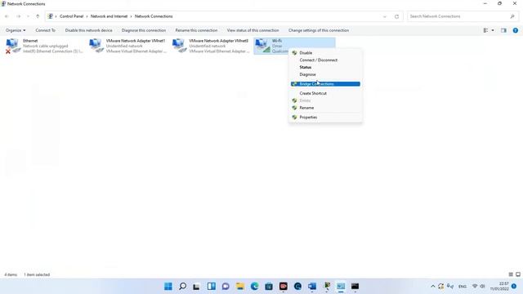Expand the address bar history dropdown
The image size is (523, 294).
[385, 16]
